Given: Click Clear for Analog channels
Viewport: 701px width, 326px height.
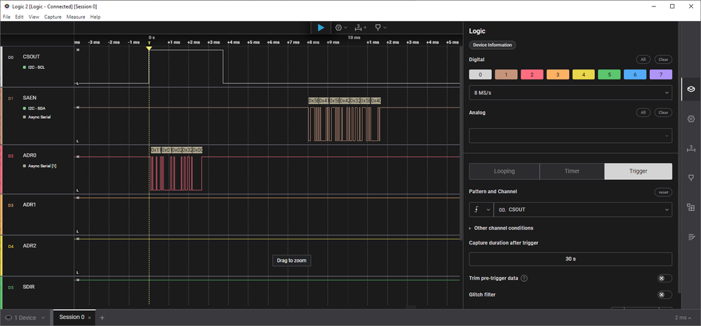Looking at the screenshot, I should (663, 112).
